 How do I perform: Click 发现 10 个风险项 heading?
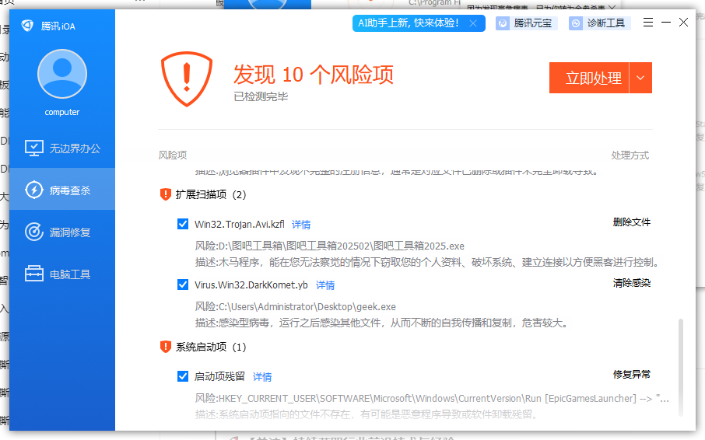[x=314, y=74]
